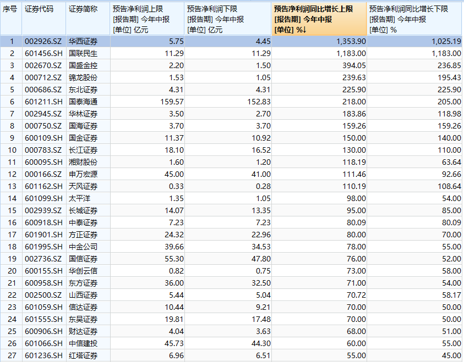The height and width of the screenshot is (362, 464).
Task: Select the 太平洋 name cell
Action: [x=88, y=199]
